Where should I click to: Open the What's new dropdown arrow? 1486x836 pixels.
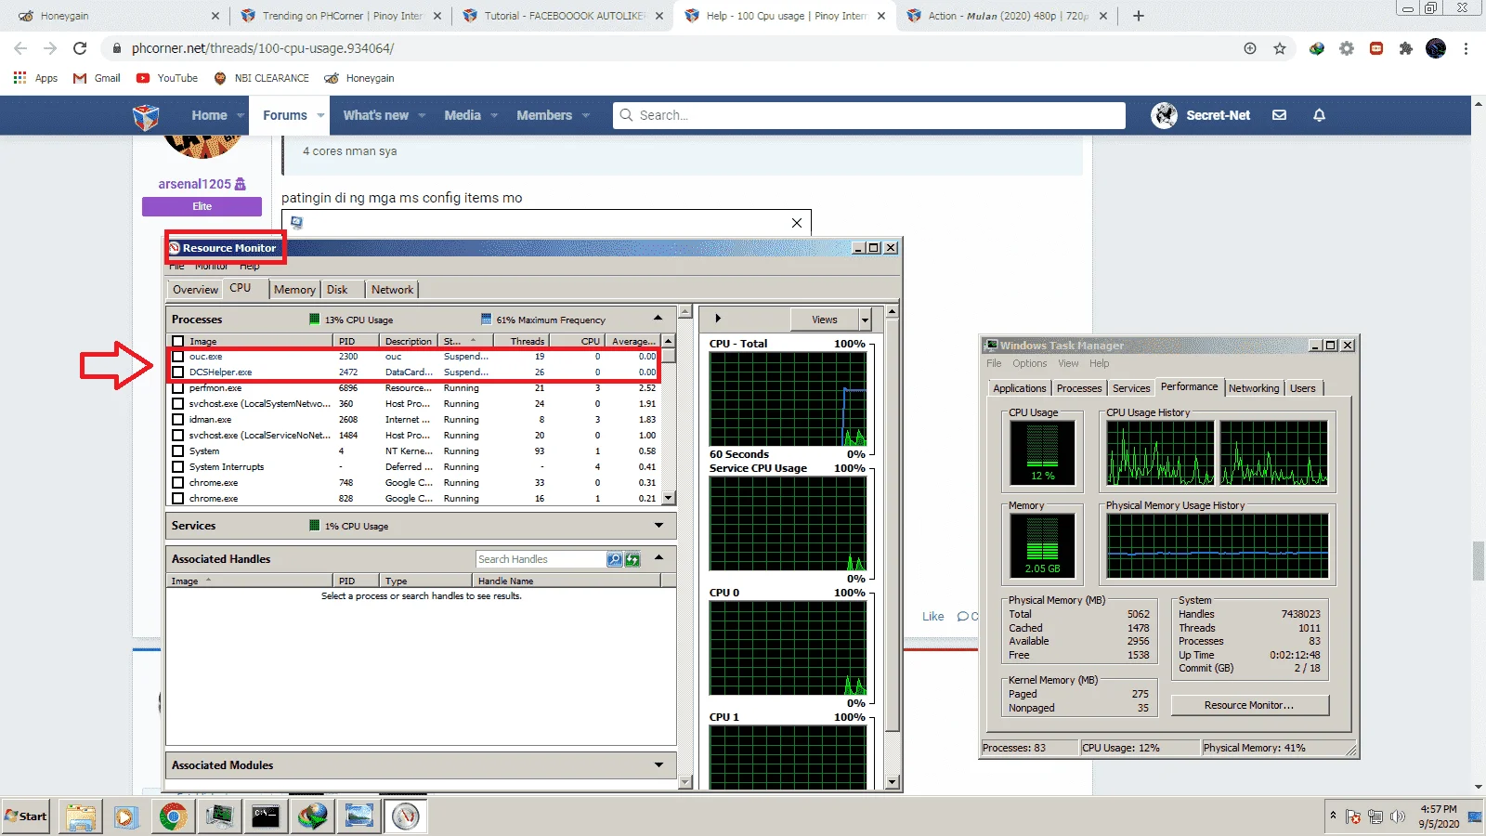click(x=422, y=116)
